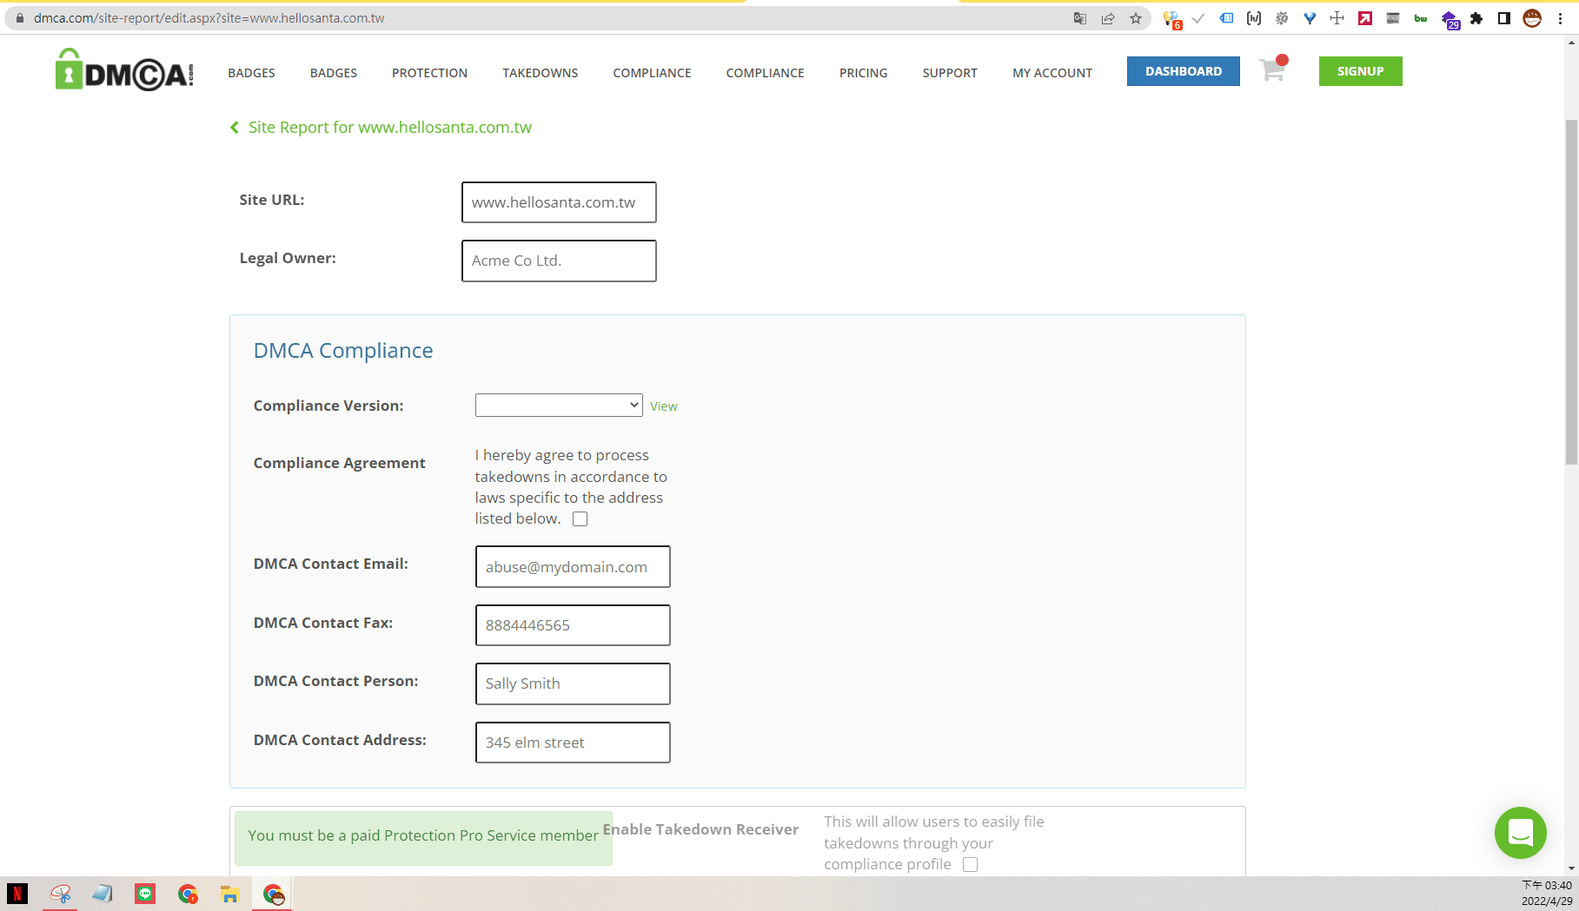Bookmark this page with the star icon
The image size is (1579, 911).
click(1136, 18)
